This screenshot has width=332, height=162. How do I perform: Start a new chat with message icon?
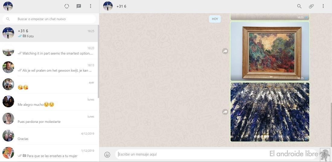pos(79,6)
